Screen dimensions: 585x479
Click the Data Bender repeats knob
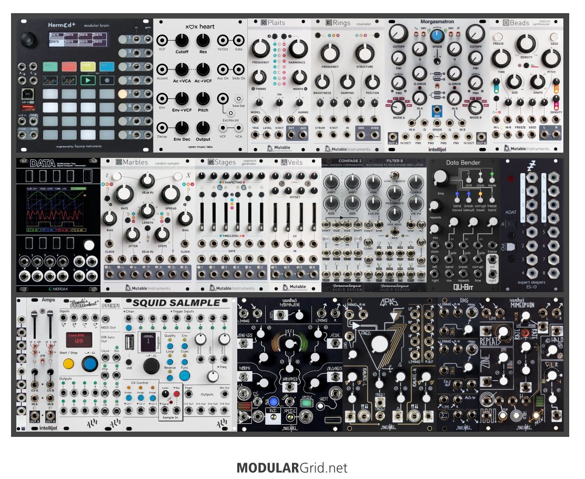(435, 206)
